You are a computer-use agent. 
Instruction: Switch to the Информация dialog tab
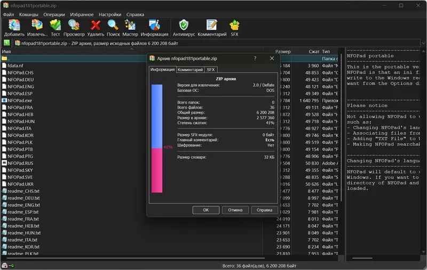click(x=163, y=70)
